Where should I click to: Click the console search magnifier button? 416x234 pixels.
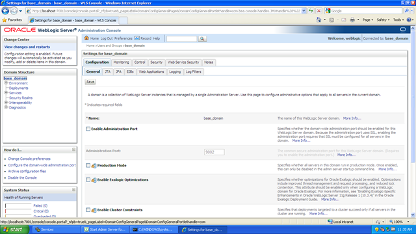pos(202,39)
